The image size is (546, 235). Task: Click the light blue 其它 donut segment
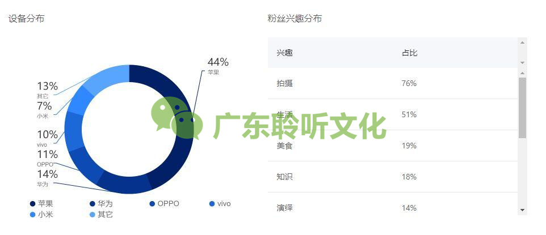click(x=108, y=78)
